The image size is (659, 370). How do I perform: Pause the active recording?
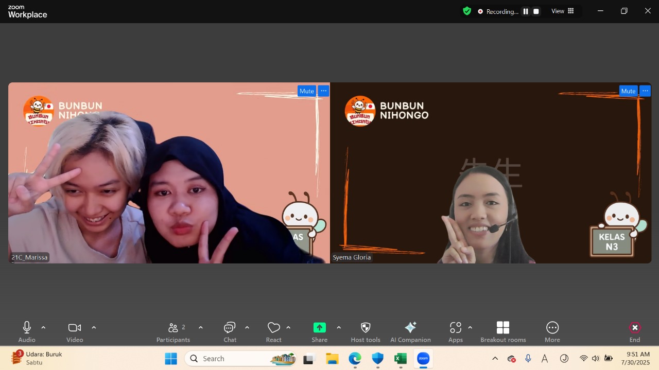pyautogui.click(x=525, y=11)
